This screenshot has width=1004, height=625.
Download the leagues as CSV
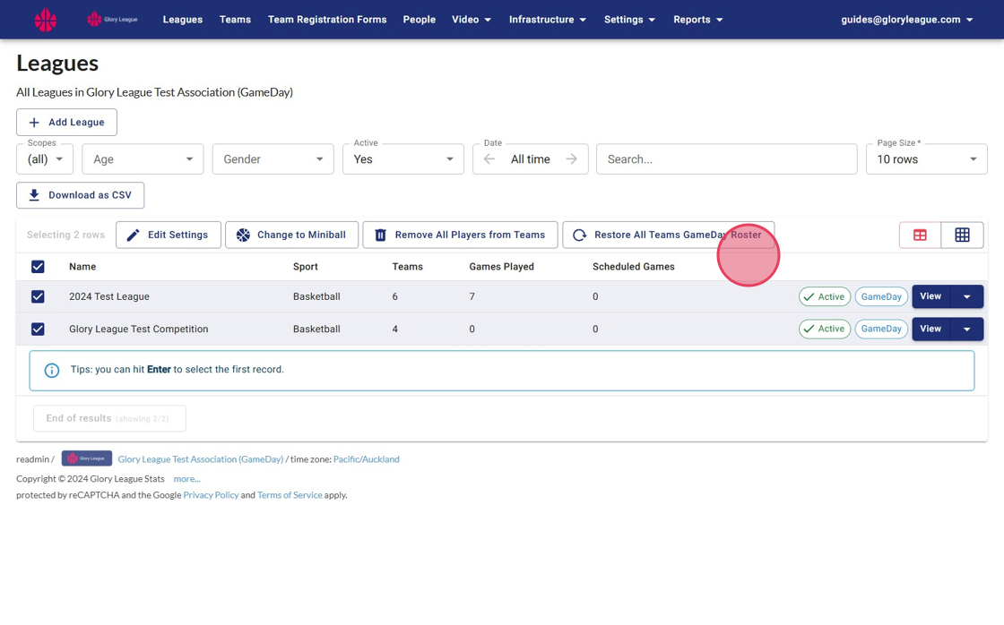tap(80, 195)
